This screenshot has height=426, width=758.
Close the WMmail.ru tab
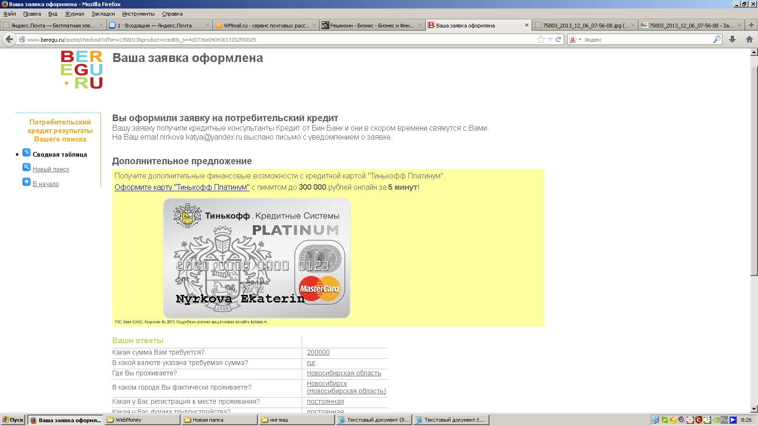pos(314,26)
